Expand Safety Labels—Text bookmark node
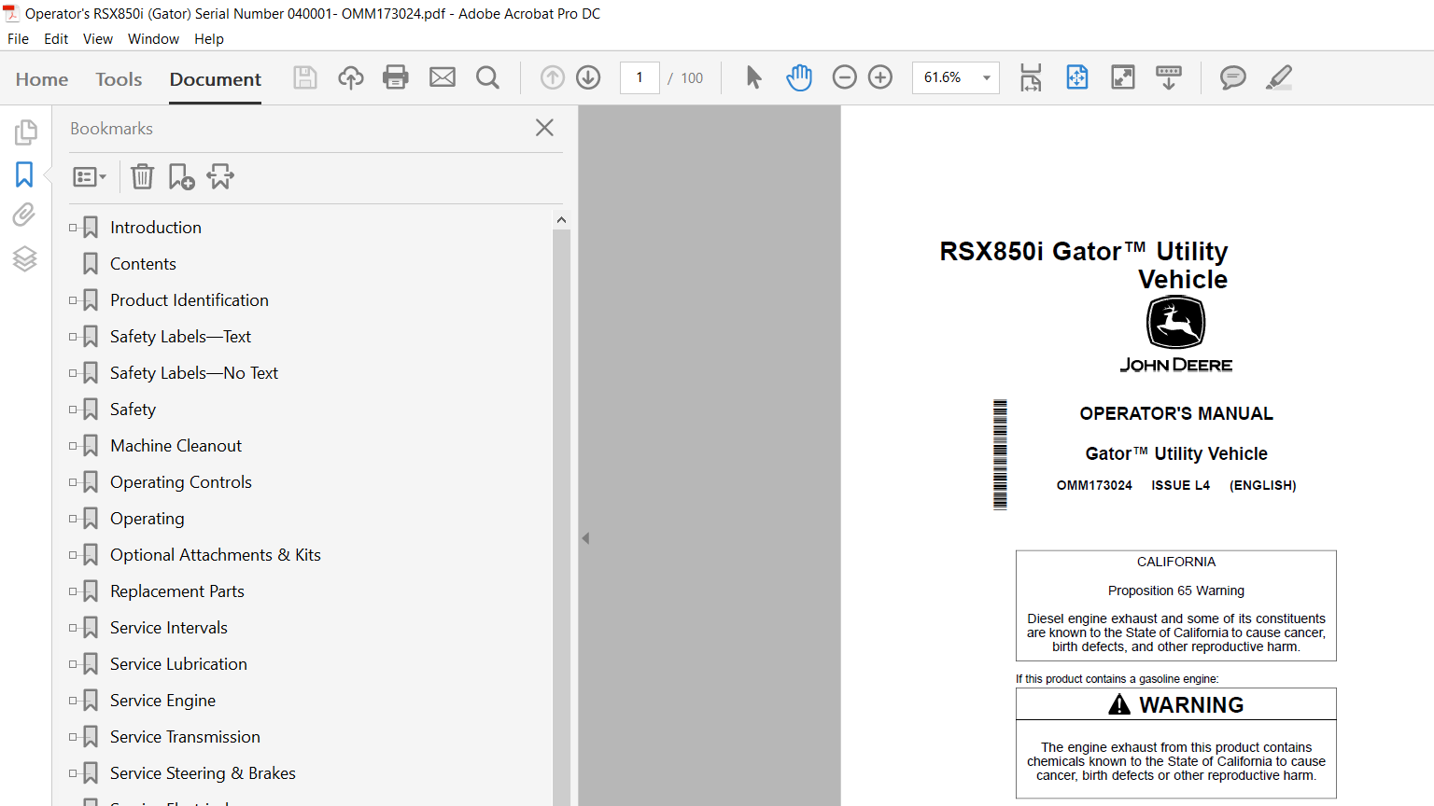This screenshot has width=1434, height=806. 73,337
